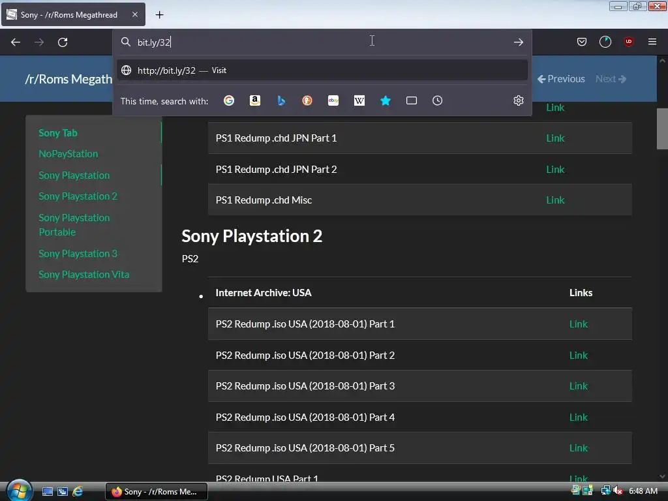Open Link for PS1 Redump .chd JPN Part 1

[555, 138]
